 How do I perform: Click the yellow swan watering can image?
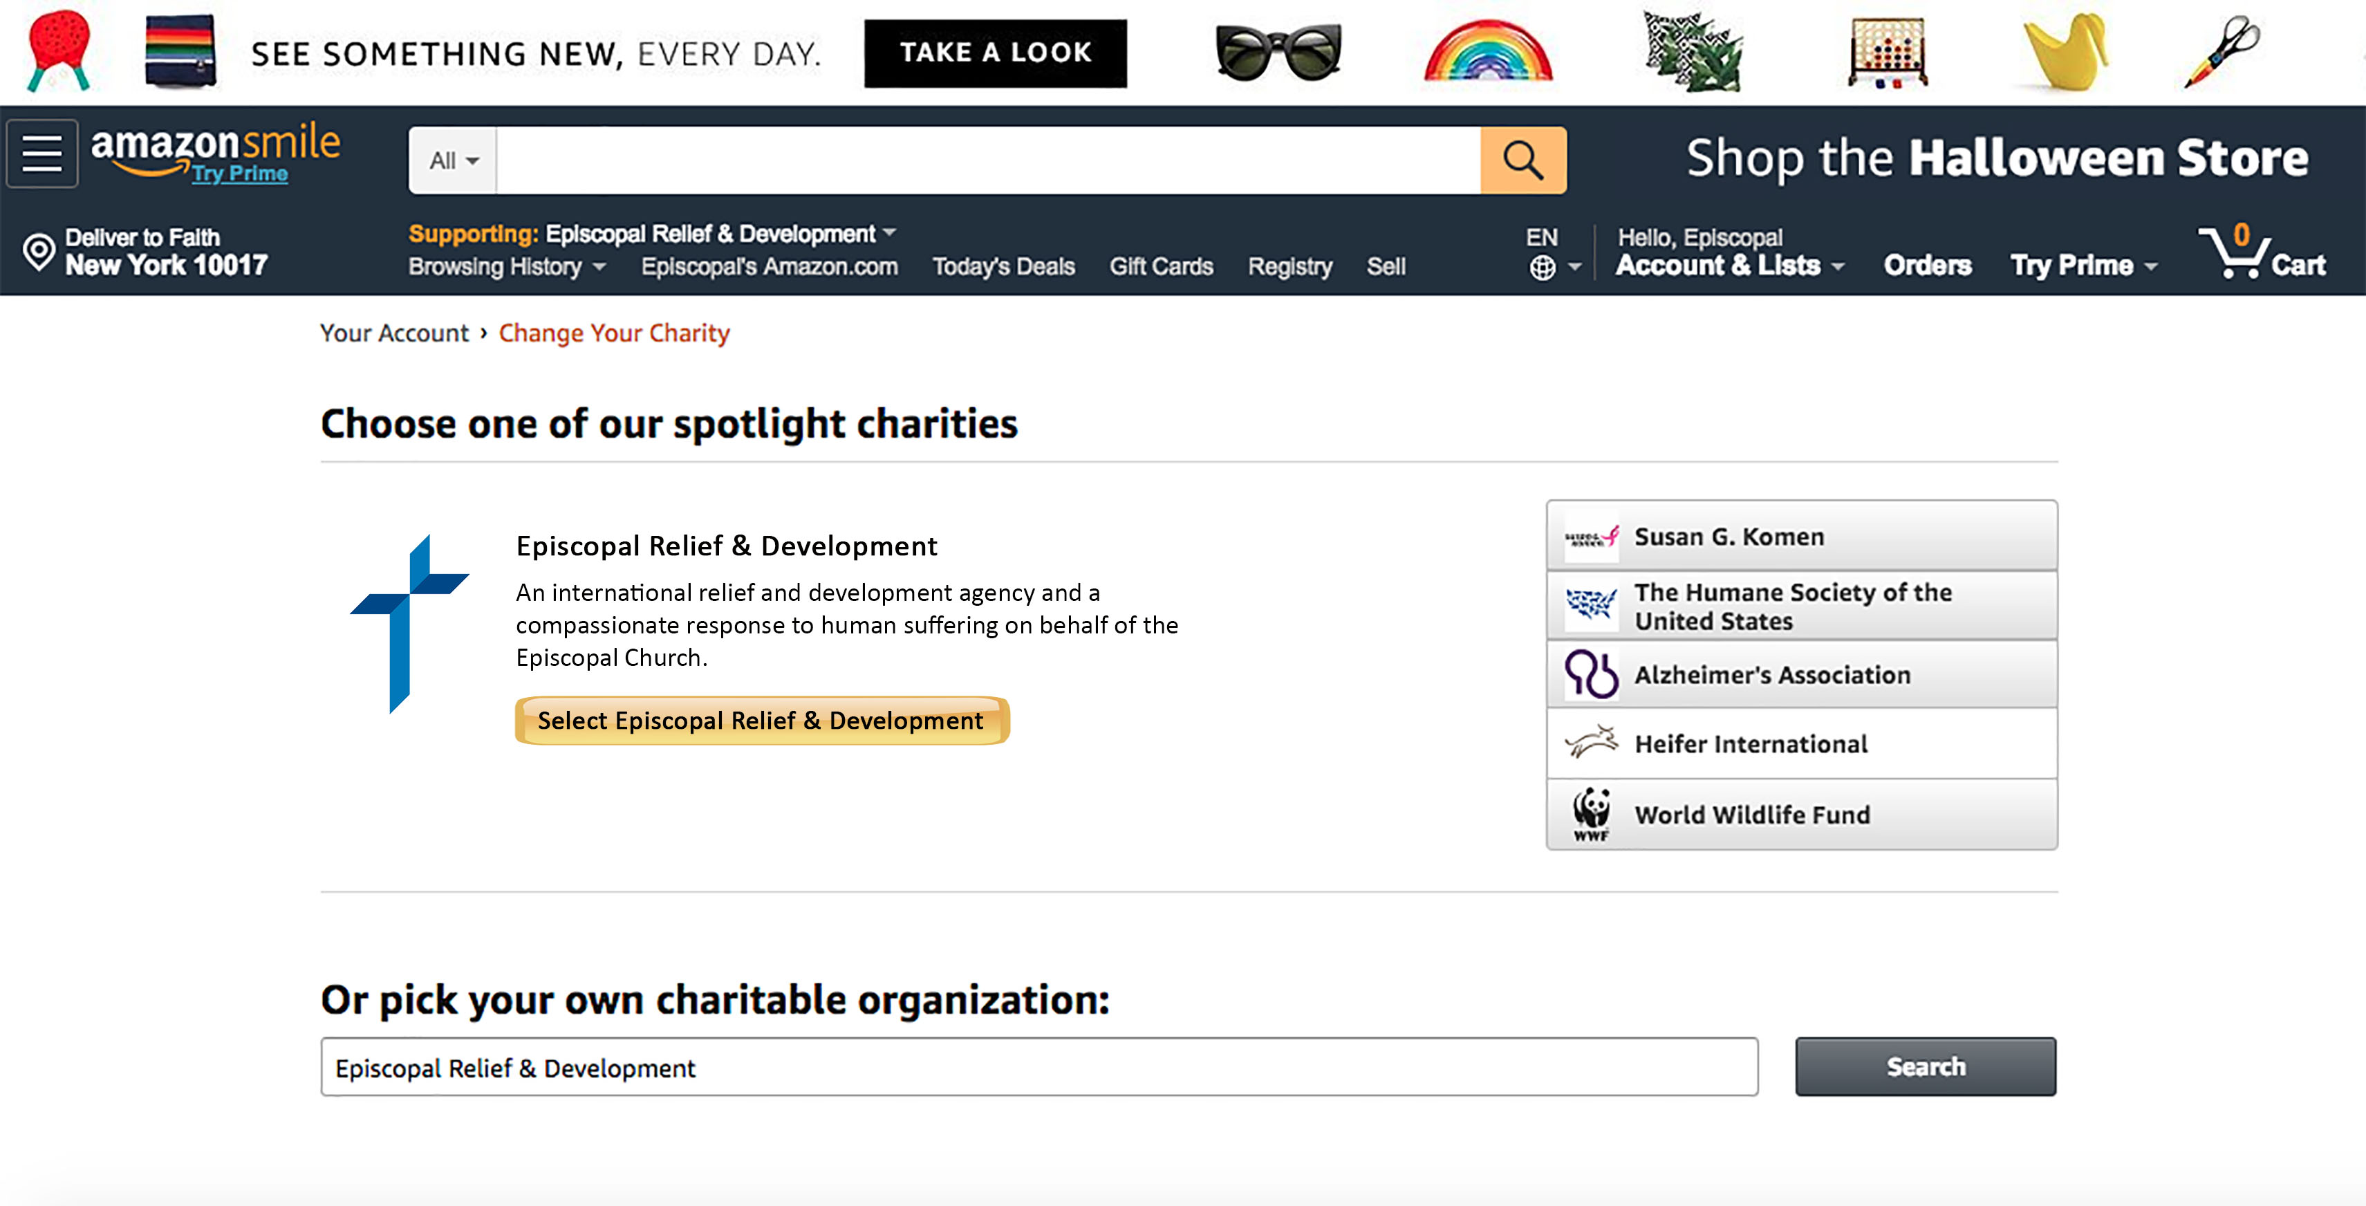(2066, 53)
